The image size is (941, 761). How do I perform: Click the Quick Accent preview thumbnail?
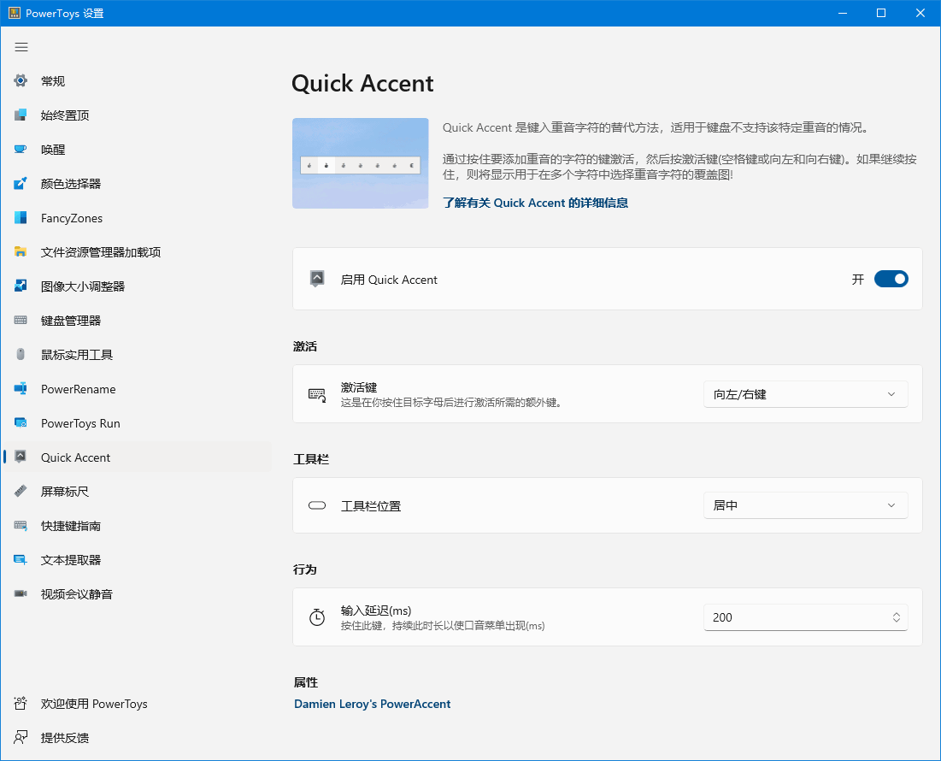coord(360,163)
